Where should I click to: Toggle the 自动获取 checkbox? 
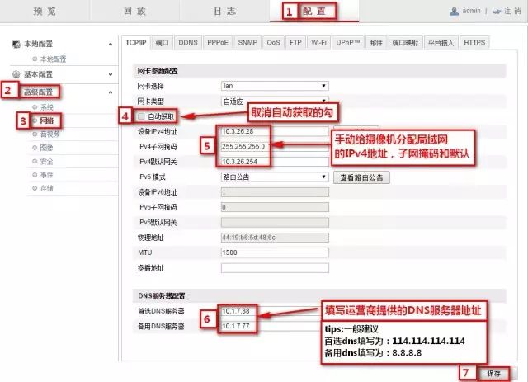(x=141, y=116)
